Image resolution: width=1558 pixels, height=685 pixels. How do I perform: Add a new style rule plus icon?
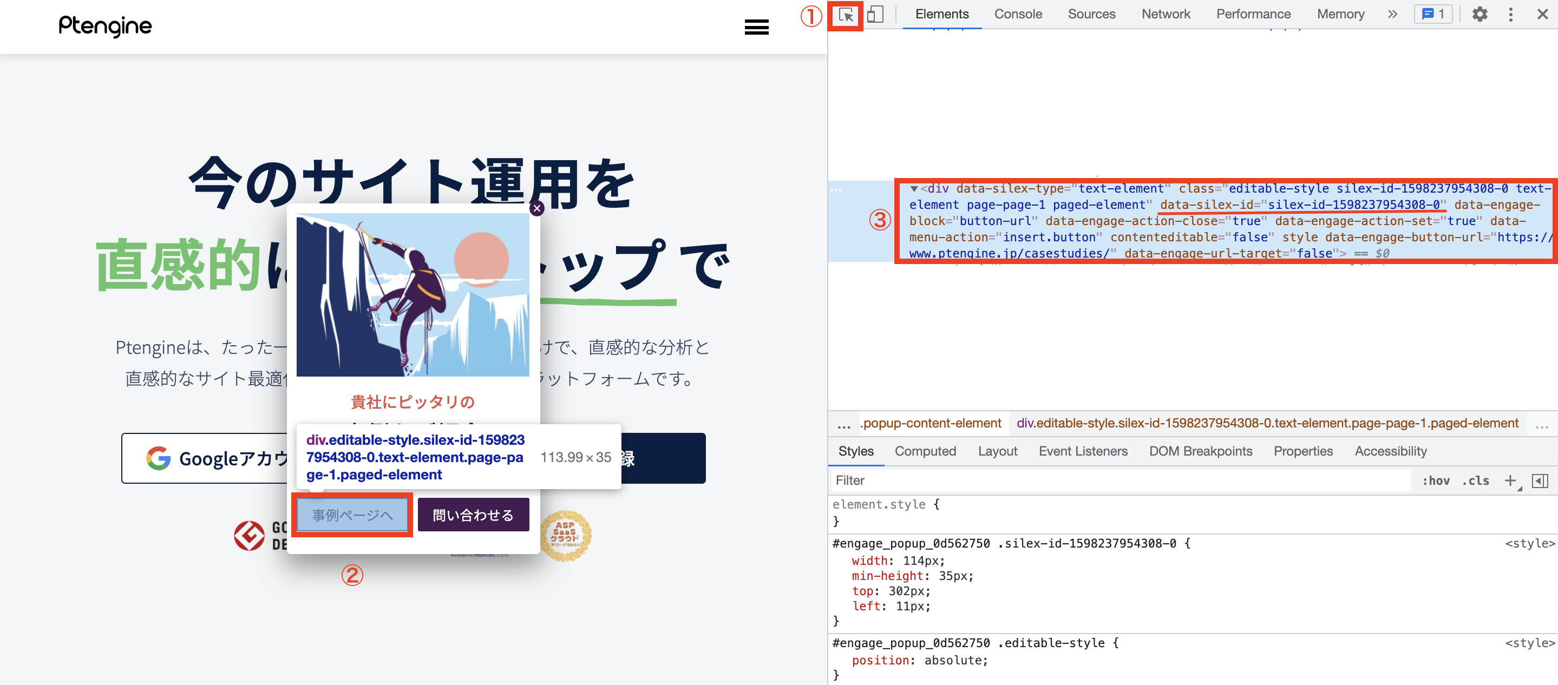pos(1510,480)
